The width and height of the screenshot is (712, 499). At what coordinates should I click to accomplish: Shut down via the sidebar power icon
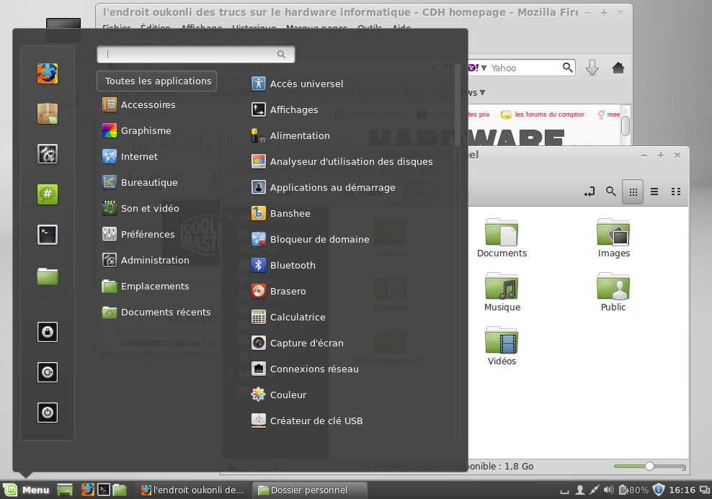(x=47, y=413)
